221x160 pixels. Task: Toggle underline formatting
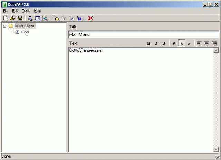[x=164, y=43]
